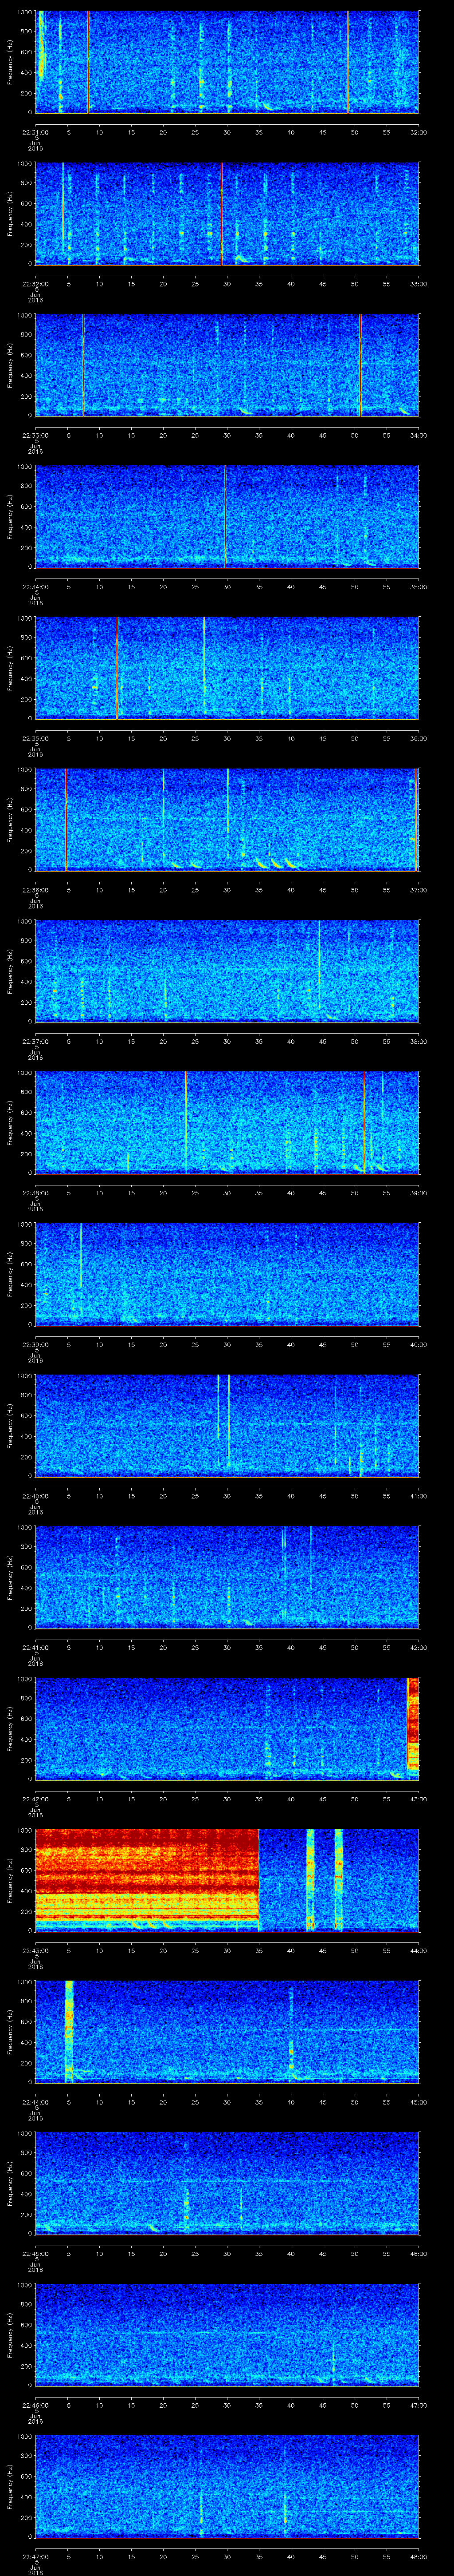
Task: Click the red vertical line near 49 seconds in 22:31 panel
Action: (347, 62)
